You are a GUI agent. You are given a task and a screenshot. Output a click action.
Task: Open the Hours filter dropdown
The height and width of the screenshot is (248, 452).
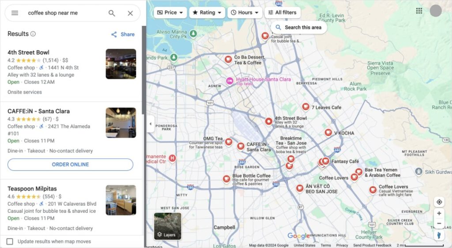[245, 13]
